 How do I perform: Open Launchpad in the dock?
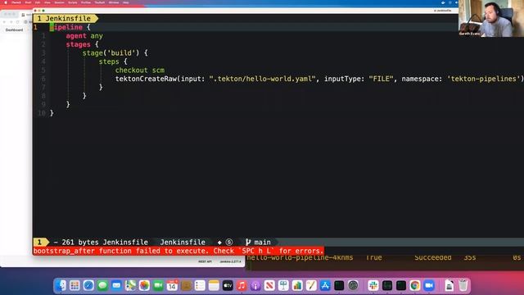click(75, 286)
